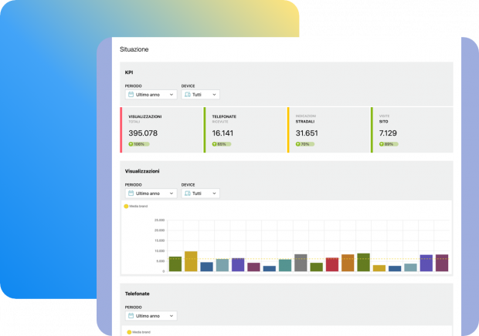Click device icon in KPI device selector
This screenshot has width=479, height=336.
coord(187,95)
